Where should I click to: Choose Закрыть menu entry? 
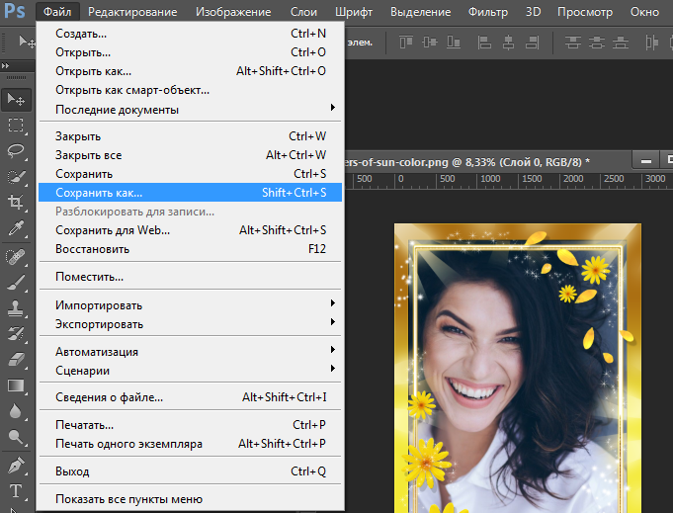[190, 136]
